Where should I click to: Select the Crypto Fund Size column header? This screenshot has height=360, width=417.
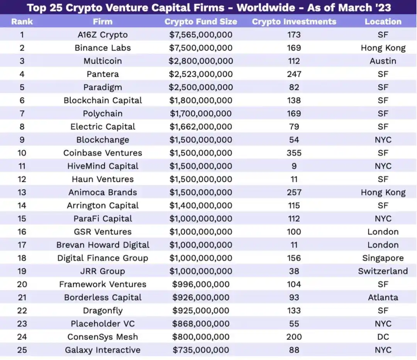(x=201, y=22)
